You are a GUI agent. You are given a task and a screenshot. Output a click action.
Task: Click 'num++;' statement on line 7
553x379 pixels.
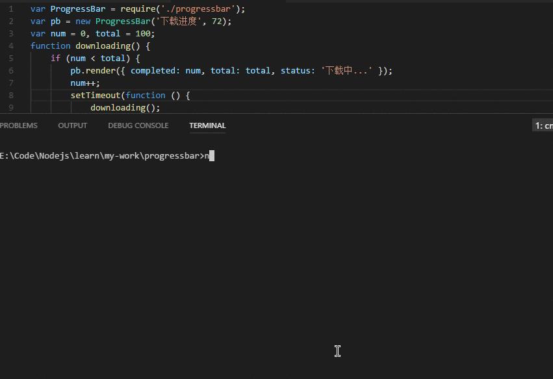(x=85, y=83)
